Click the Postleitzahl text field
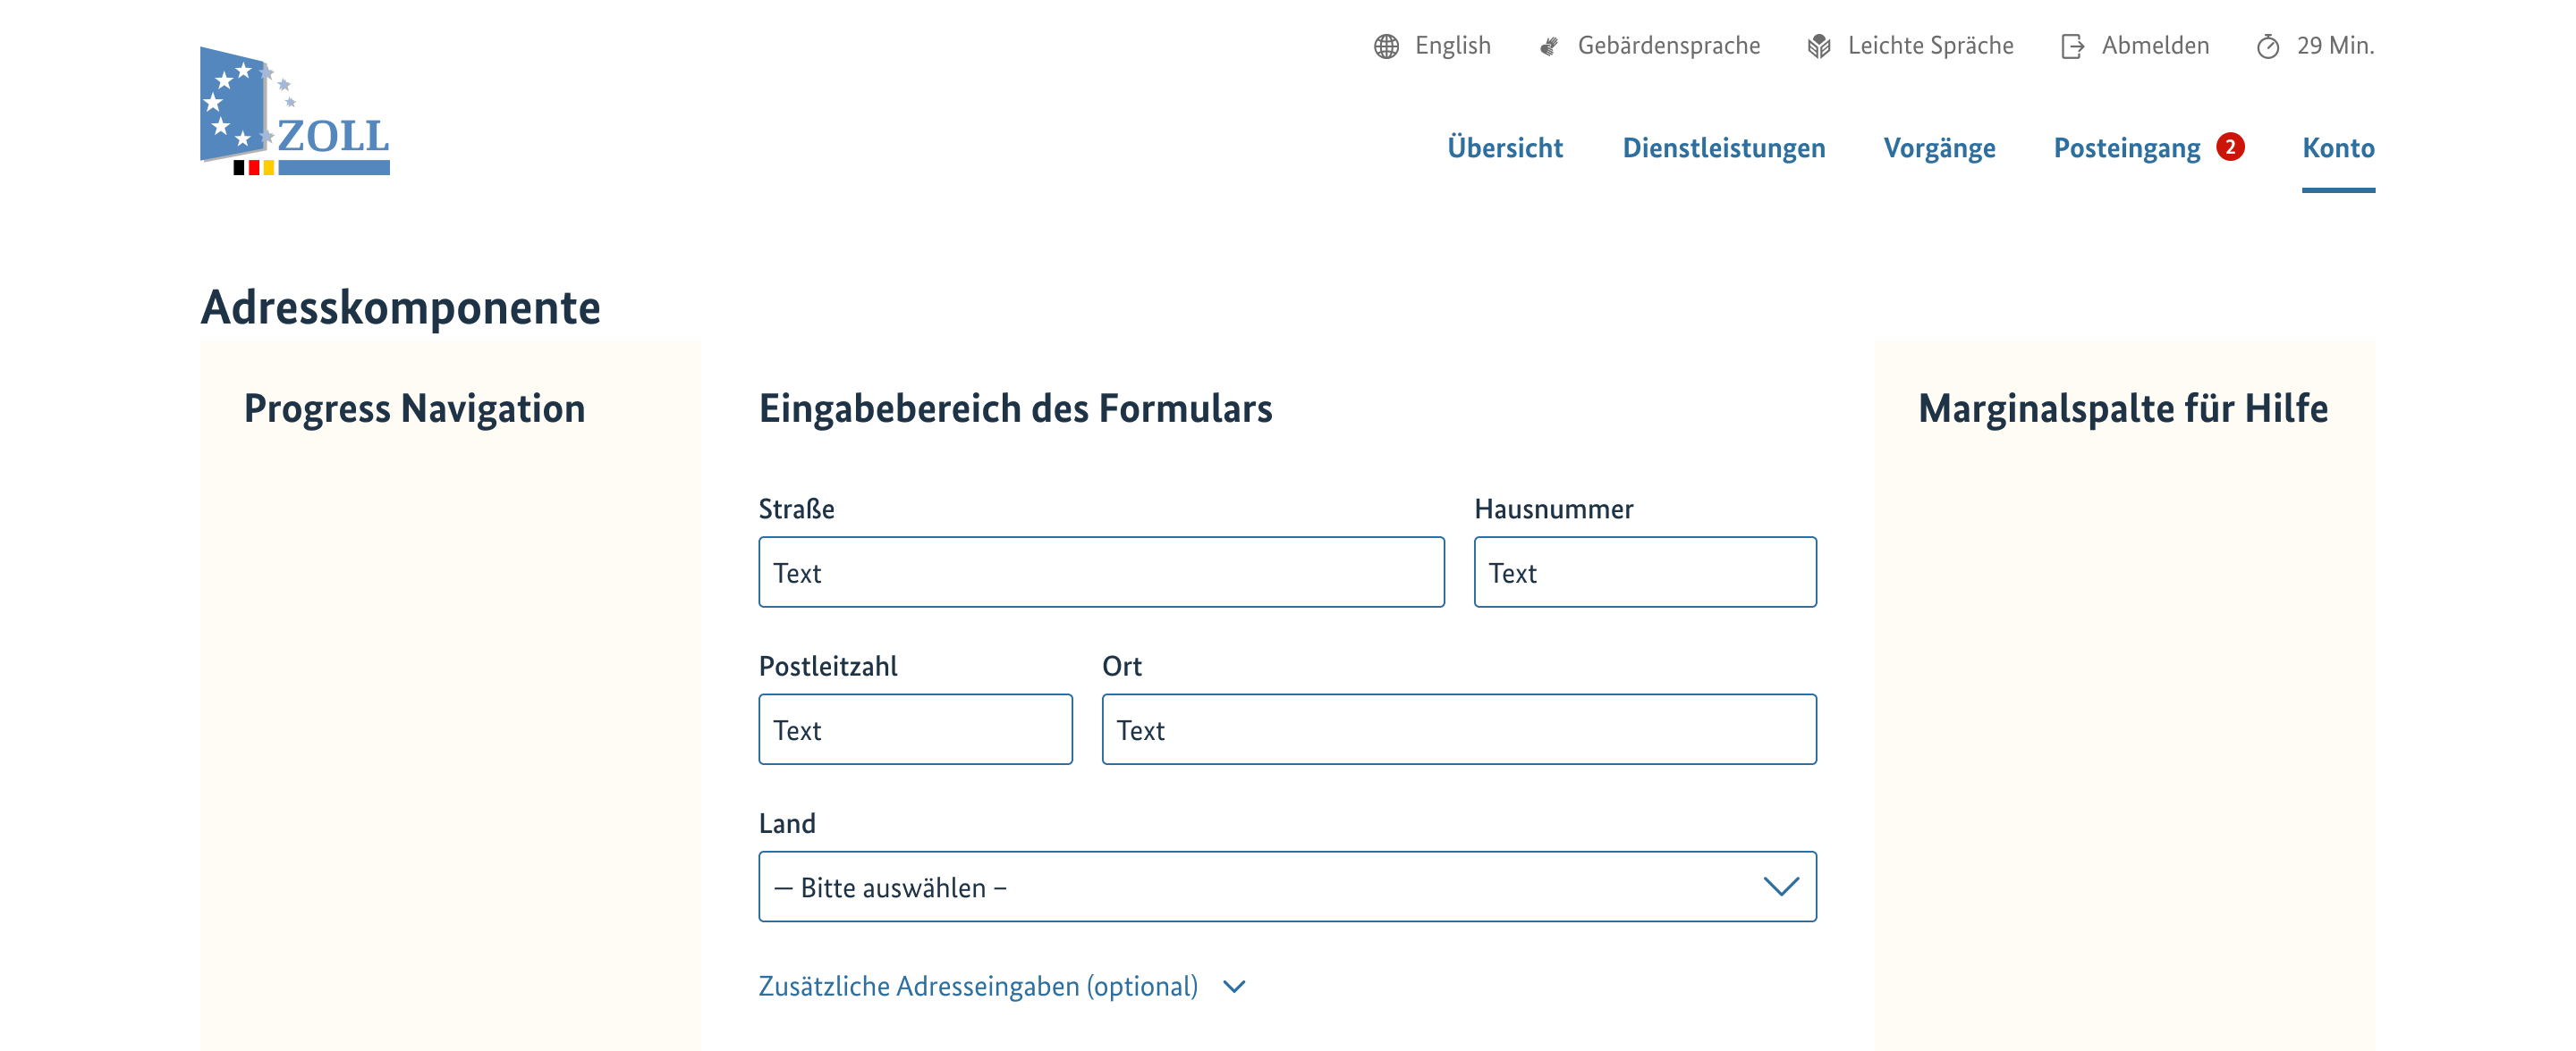 915,729
